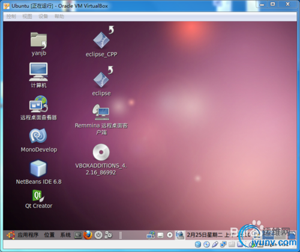Click the VirtualBox hard disk status icon
This screenshot has height=252, width=300.
pyautogui.click(x=198, y=244)
